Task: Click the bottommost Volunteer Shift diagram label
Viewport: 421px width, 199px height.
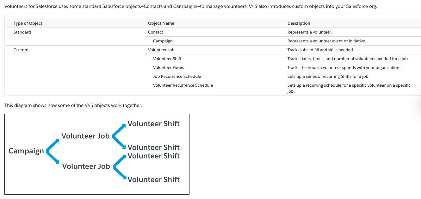Action: [153, 179]
